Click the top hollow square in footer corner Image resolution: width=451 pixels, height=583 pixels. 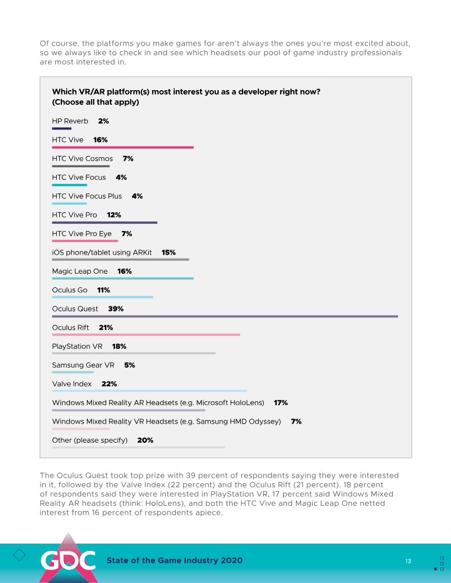441,558
